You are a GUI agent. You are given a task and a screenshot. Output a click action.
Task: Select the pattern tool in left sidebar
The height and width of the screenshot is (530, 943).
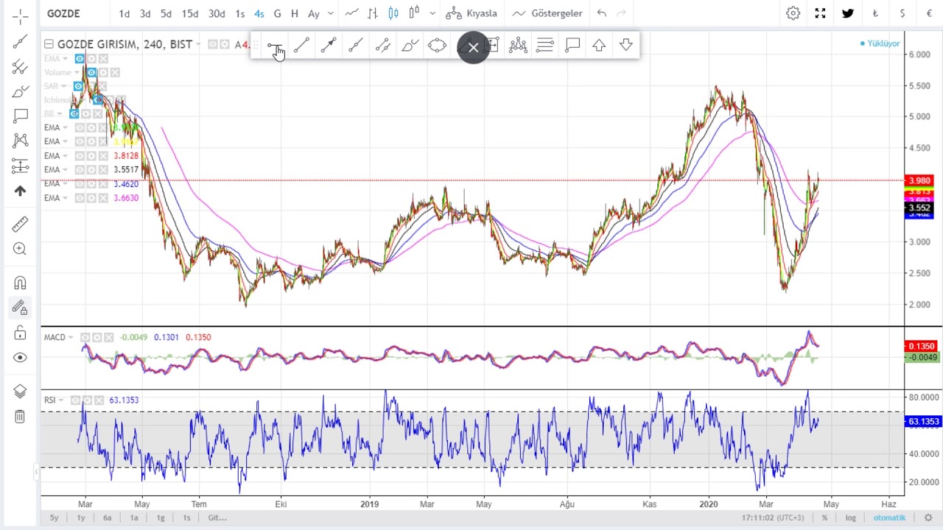pos(20,141)
